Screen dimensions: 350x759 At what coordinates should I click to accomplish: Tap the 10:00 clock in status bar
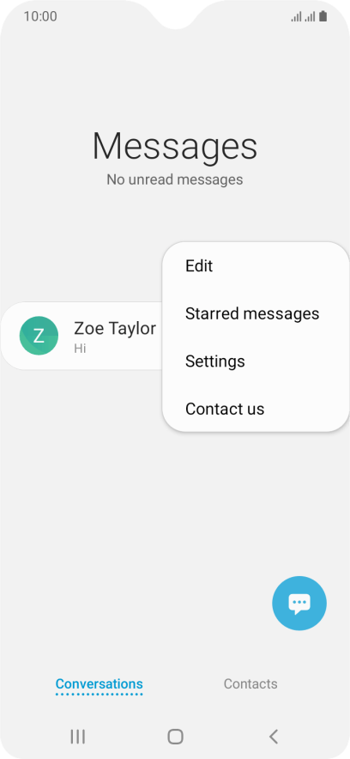(40, 16)
